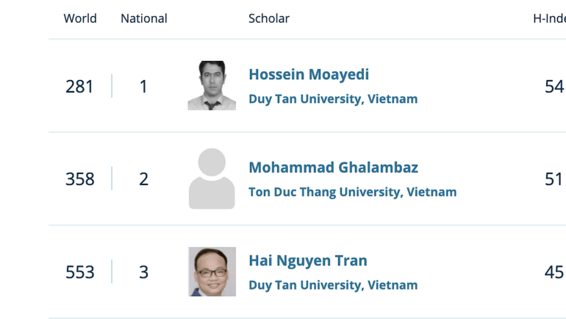The width and height of the screenshot is (566, 319).
Task: Click national rank 1 for Hossein Moayedi
Action: coord(143,87)
